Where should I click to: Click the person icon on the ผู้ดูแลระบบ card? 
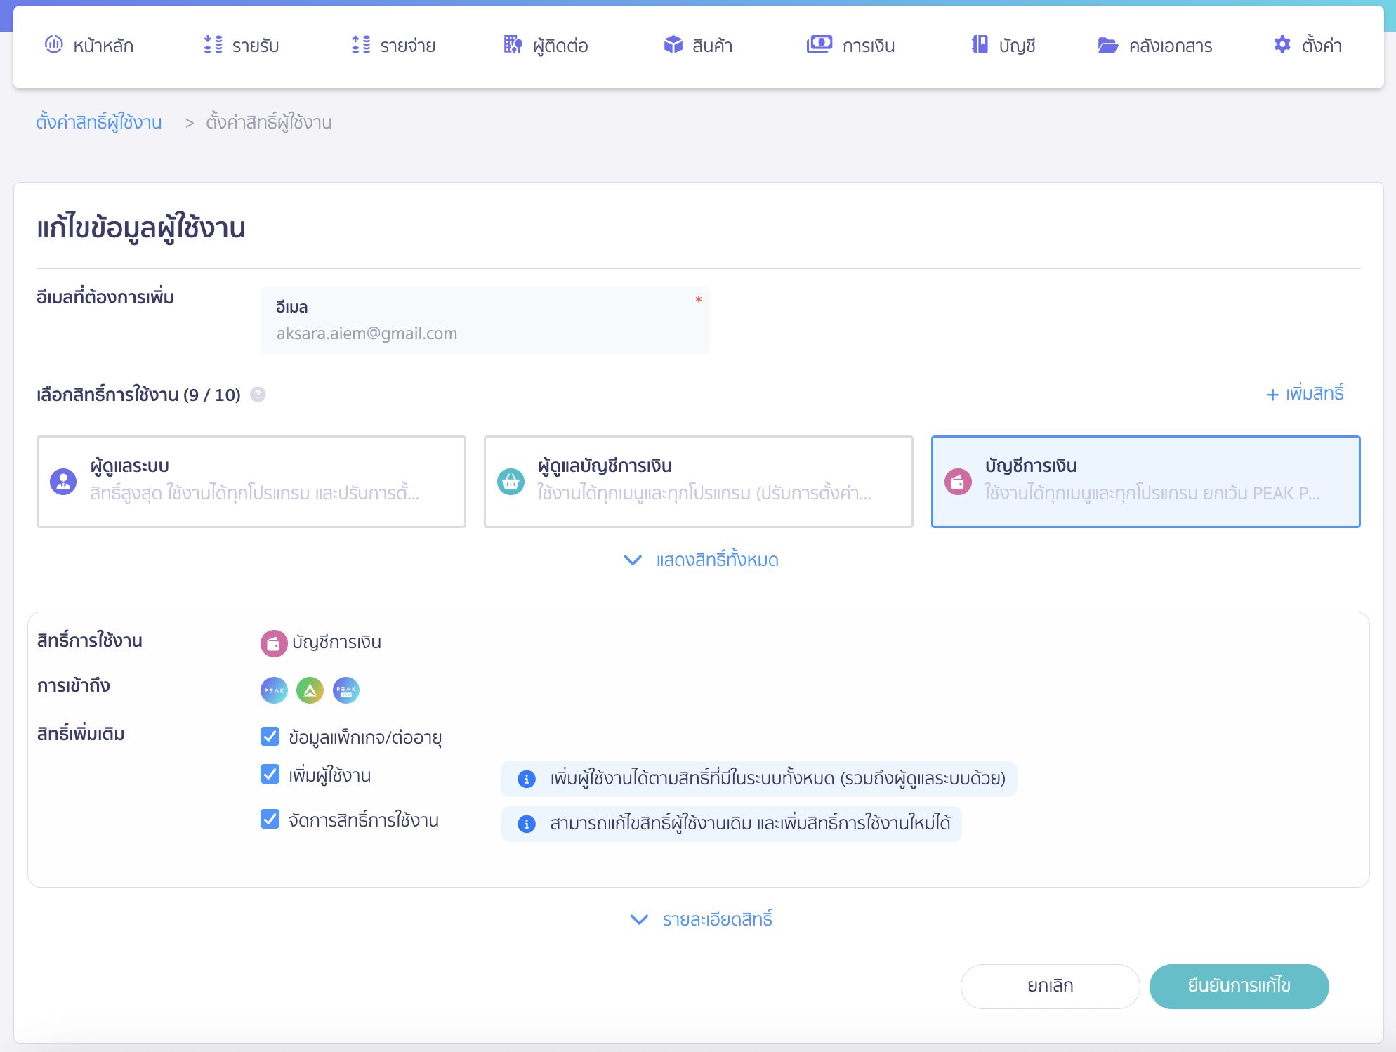(63, 482)
